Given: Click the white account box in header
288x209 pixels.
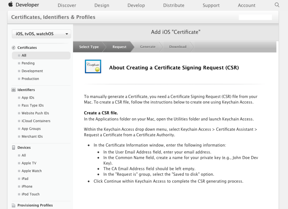Looking at the screenshot, I should coord(255,17).
